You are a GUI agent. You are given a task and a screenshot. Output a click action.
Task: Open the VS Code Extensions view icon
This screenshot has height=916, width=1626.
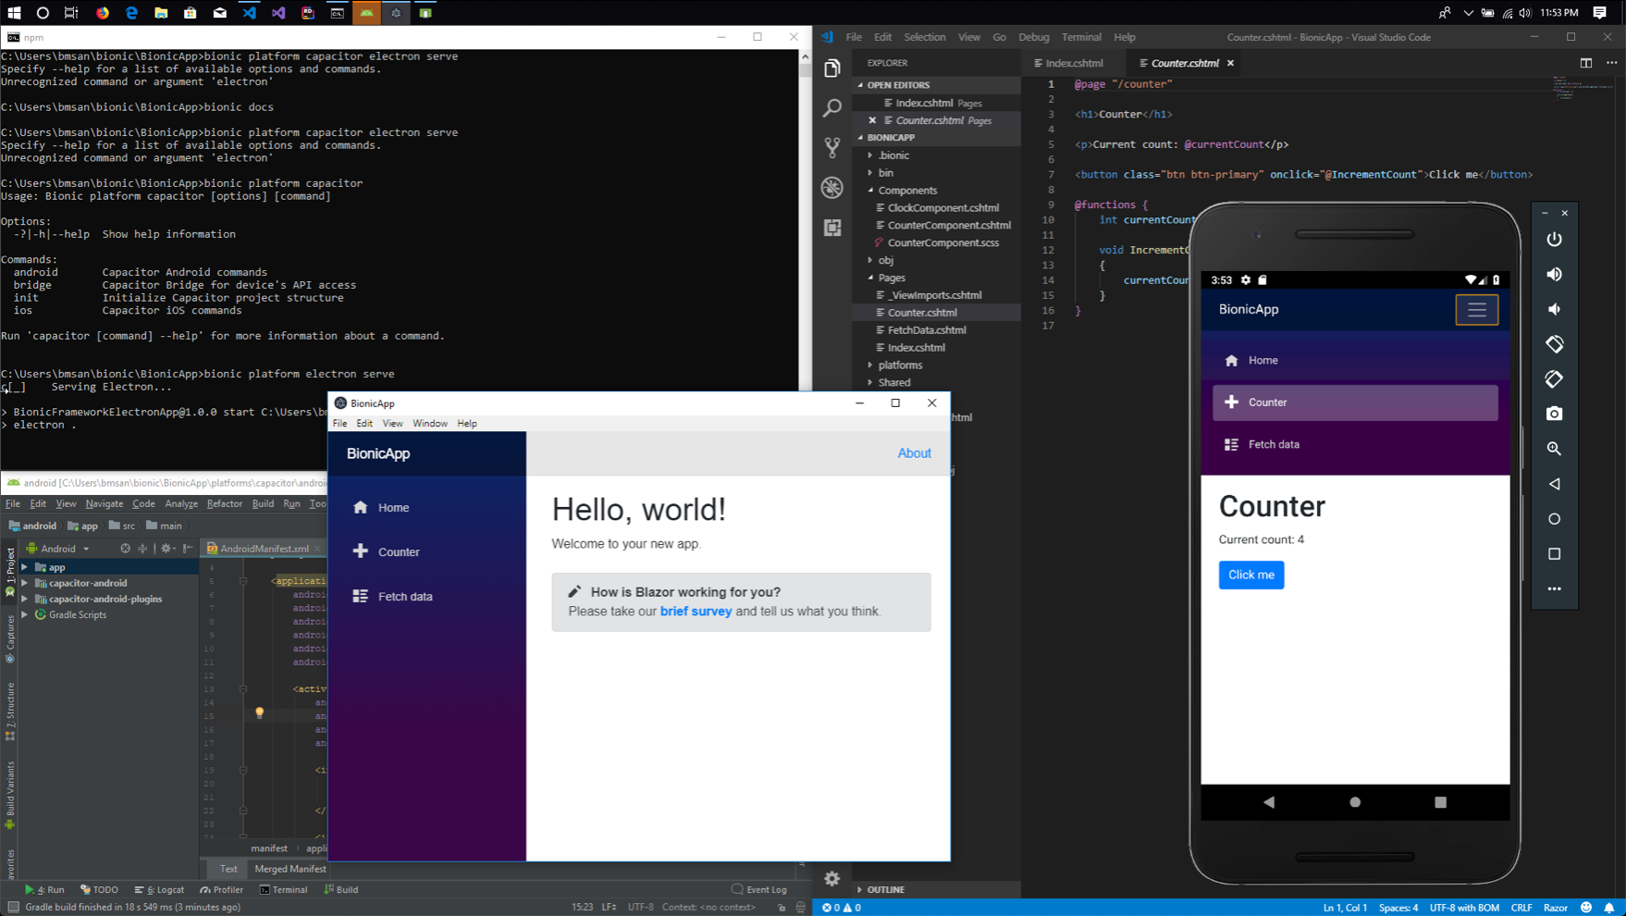click(x=832, y=228)
